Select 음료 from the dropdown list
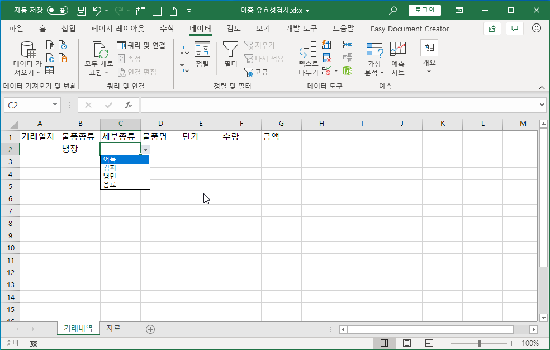This screenshot has width=550, height=350. click(125, 185)
